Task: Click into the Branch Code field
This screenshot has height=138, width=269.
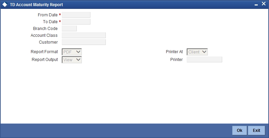Action: (69, 28)
